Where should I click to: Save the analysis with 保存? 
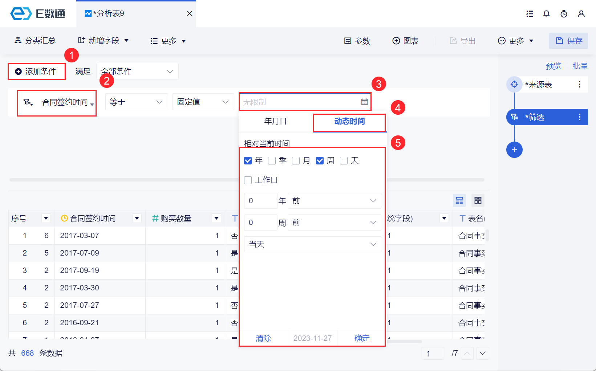[569, 41]
